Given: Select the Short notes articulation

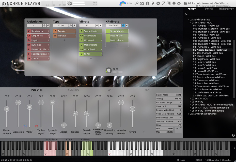Looking at the screenshot, I should coord(38,31).
